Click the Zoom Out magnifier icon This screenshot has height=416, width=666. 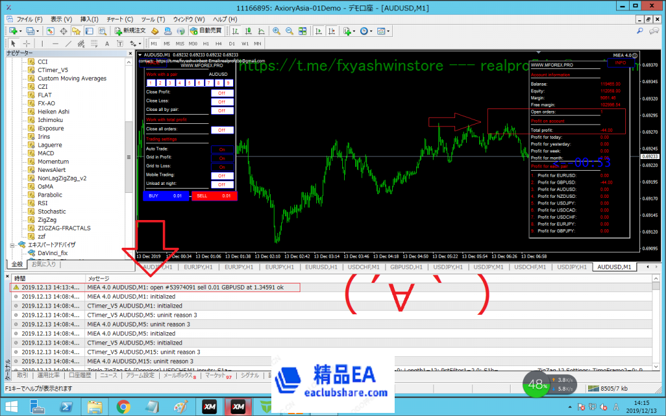[288, 31]
